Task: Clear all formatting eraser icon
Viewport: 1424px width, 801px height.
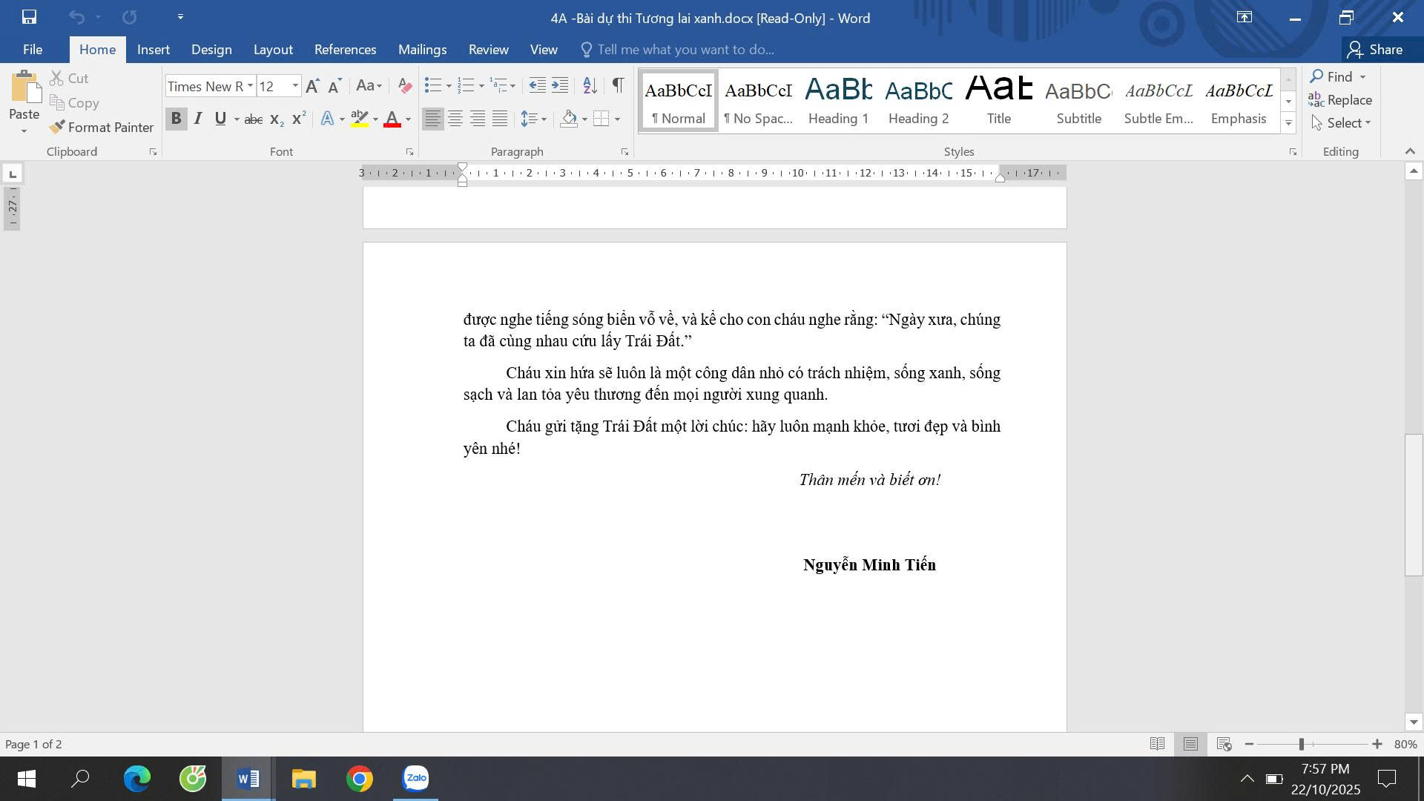Action: pos(404,86)
